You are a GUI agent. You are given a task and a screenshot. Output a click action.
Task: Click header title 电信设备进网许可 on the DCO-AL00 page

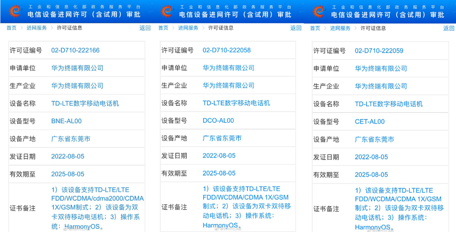click(209, 15)
